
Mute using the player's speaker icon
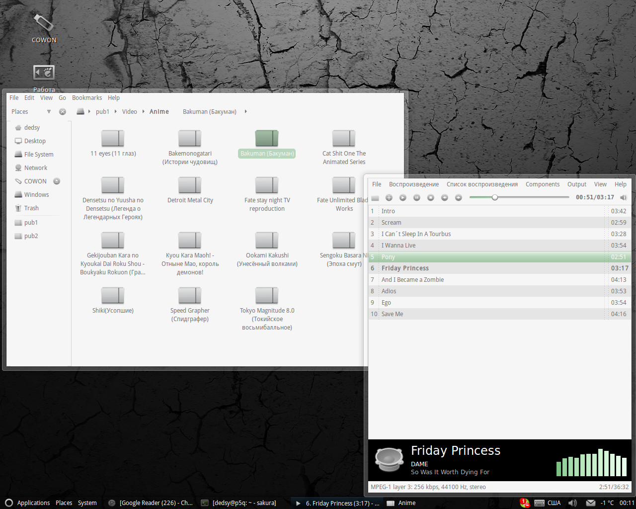(x=623, y=198)
